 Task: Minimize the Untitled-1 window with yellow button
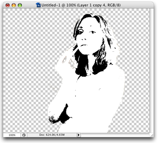[x=14, y=5]
